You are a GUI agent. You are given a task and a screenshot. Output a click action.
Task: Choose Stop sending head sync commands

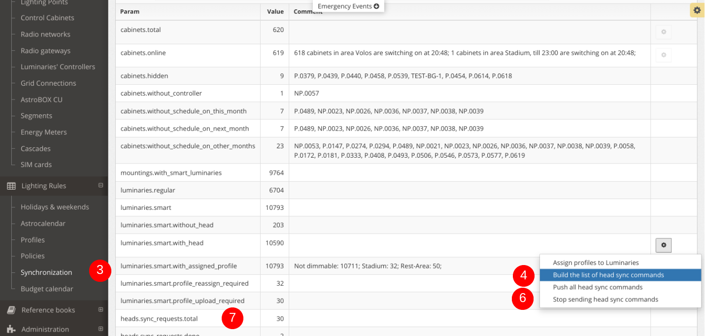point(605,300)
